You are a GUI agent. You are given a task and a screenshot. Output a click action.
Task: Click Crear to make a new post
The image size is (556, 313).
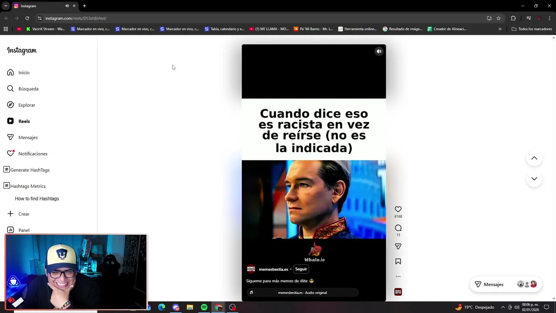pos(18,214)
